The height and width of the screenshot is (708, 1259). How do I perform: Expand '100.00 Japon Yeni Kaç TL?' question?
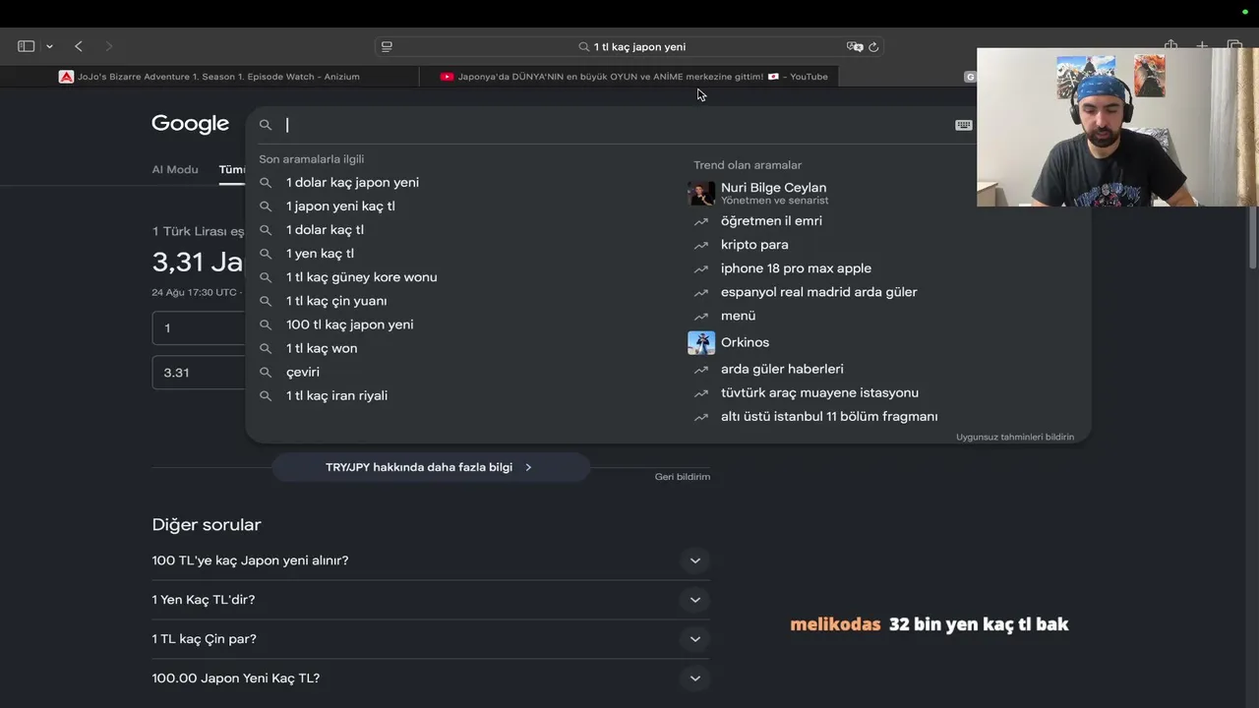(431, 678)
